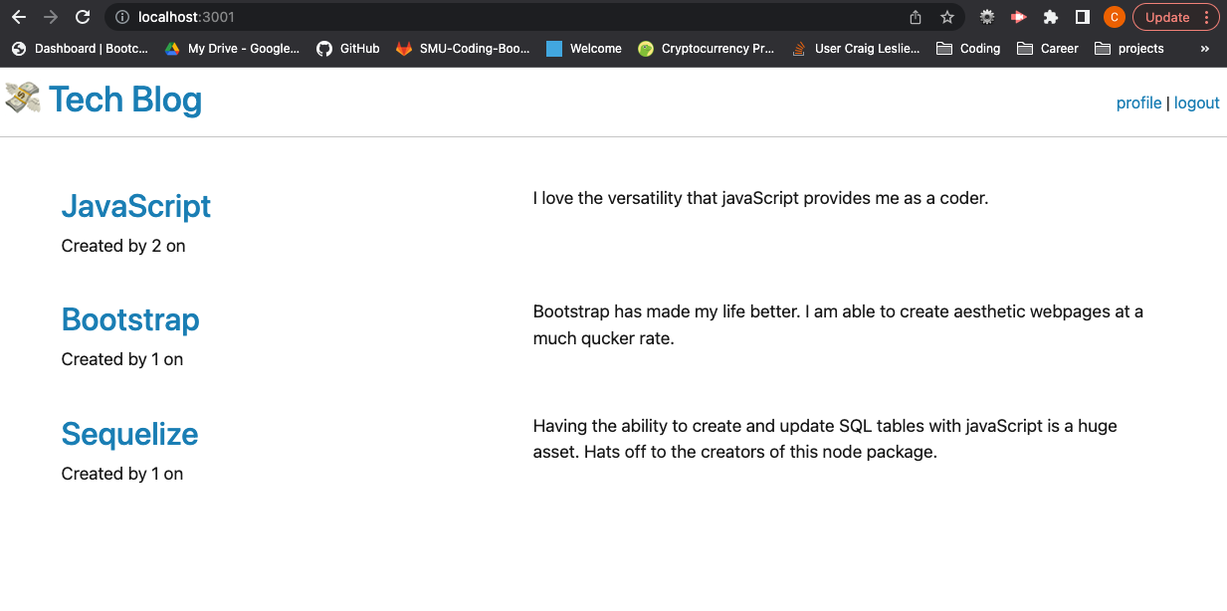
Task: Open the User Craig Leslie bookmark
Action: coord(856,48)
